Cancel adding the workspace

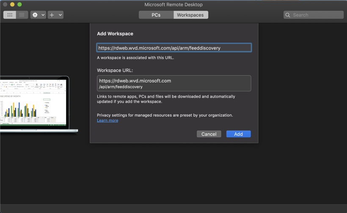(x=209, y=134)
